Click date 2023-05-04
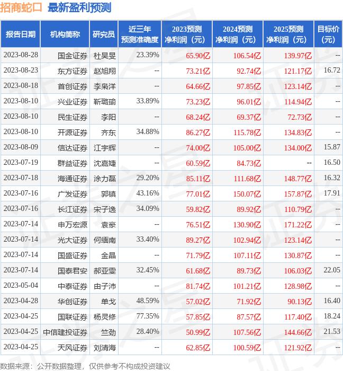 [21, 285]
